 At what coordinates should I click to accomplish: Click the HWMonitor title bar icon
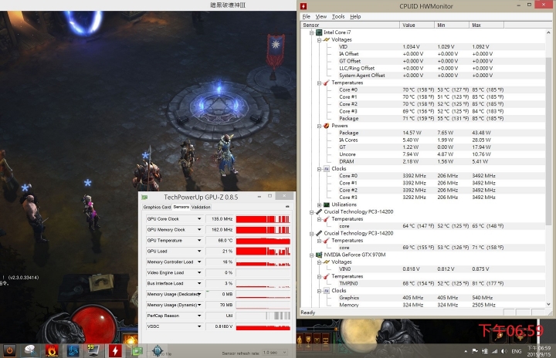[x=303, y=6]
